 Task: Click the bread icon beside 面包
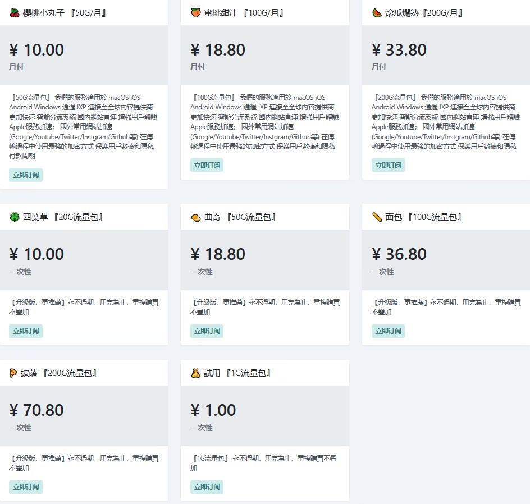coord(377,217)
